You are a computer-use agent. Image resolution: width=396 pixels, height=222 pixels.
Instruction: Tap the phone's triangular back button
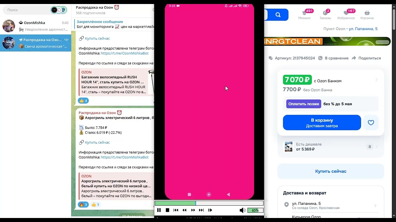pyautogui.click(x=228, y=195)
